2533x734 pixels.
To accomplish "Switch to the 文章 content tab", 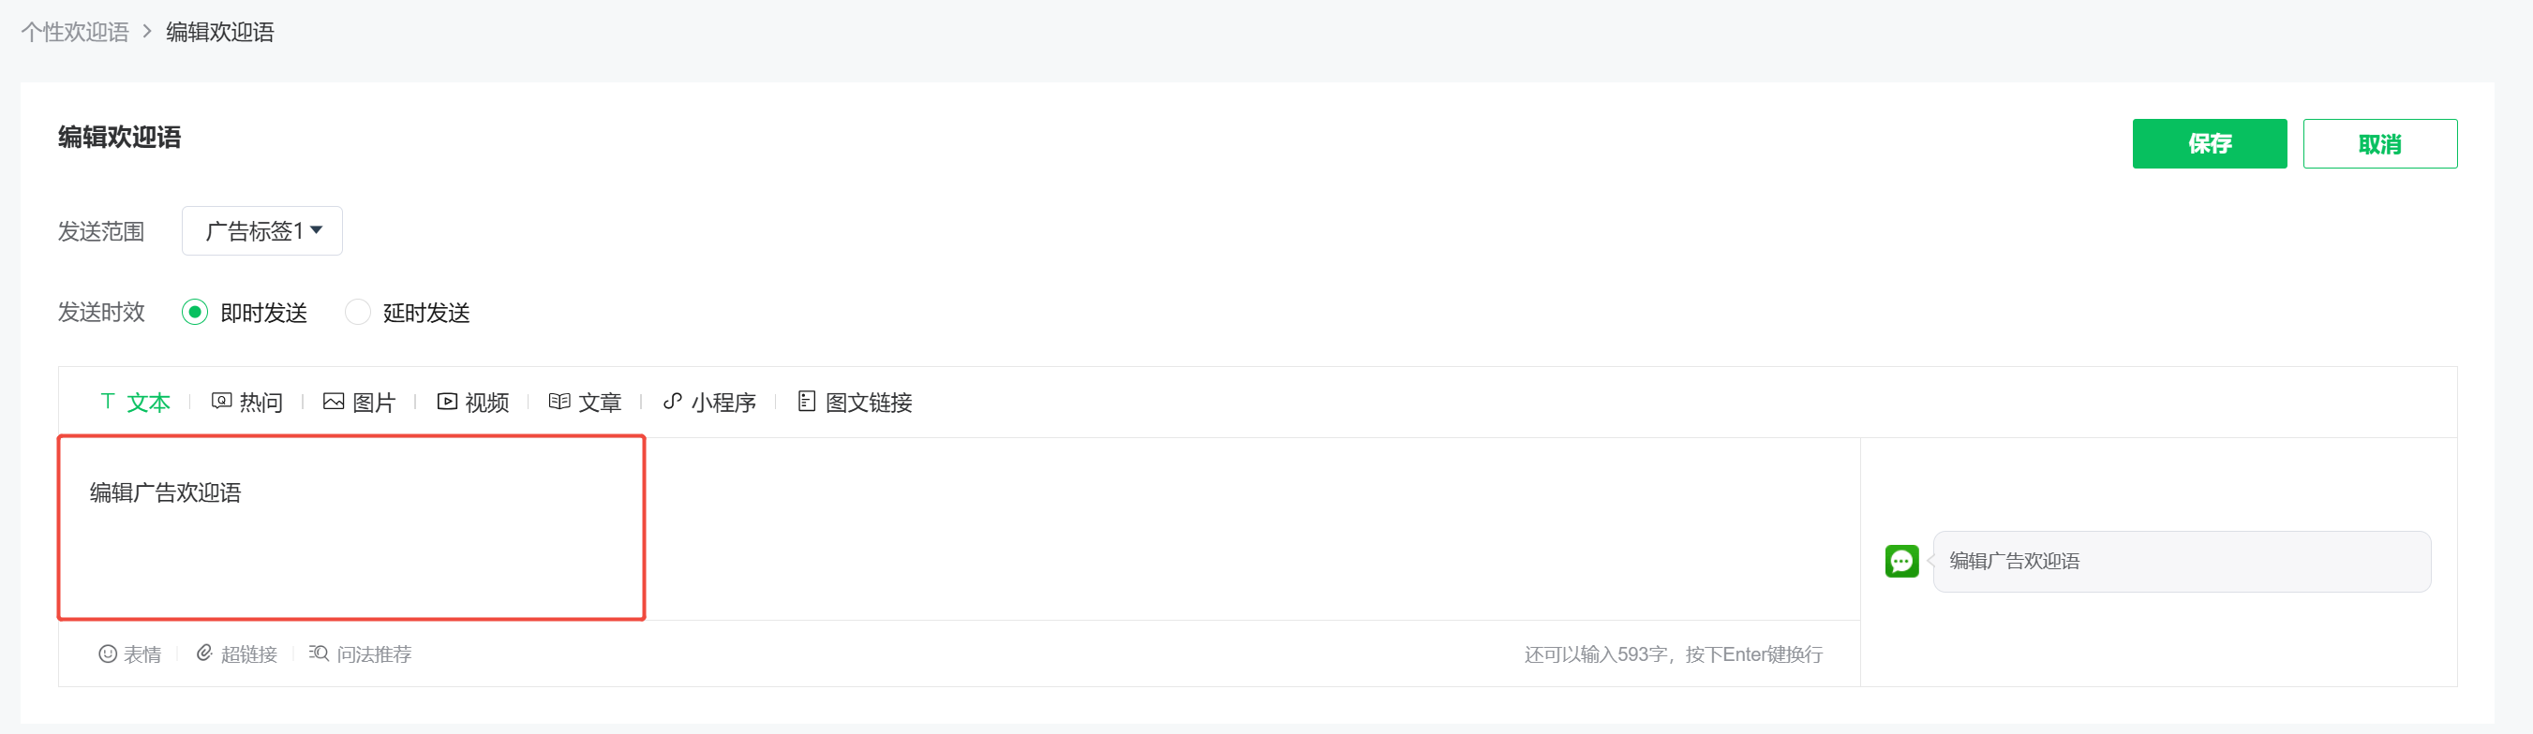I will [x=600, y=403].
